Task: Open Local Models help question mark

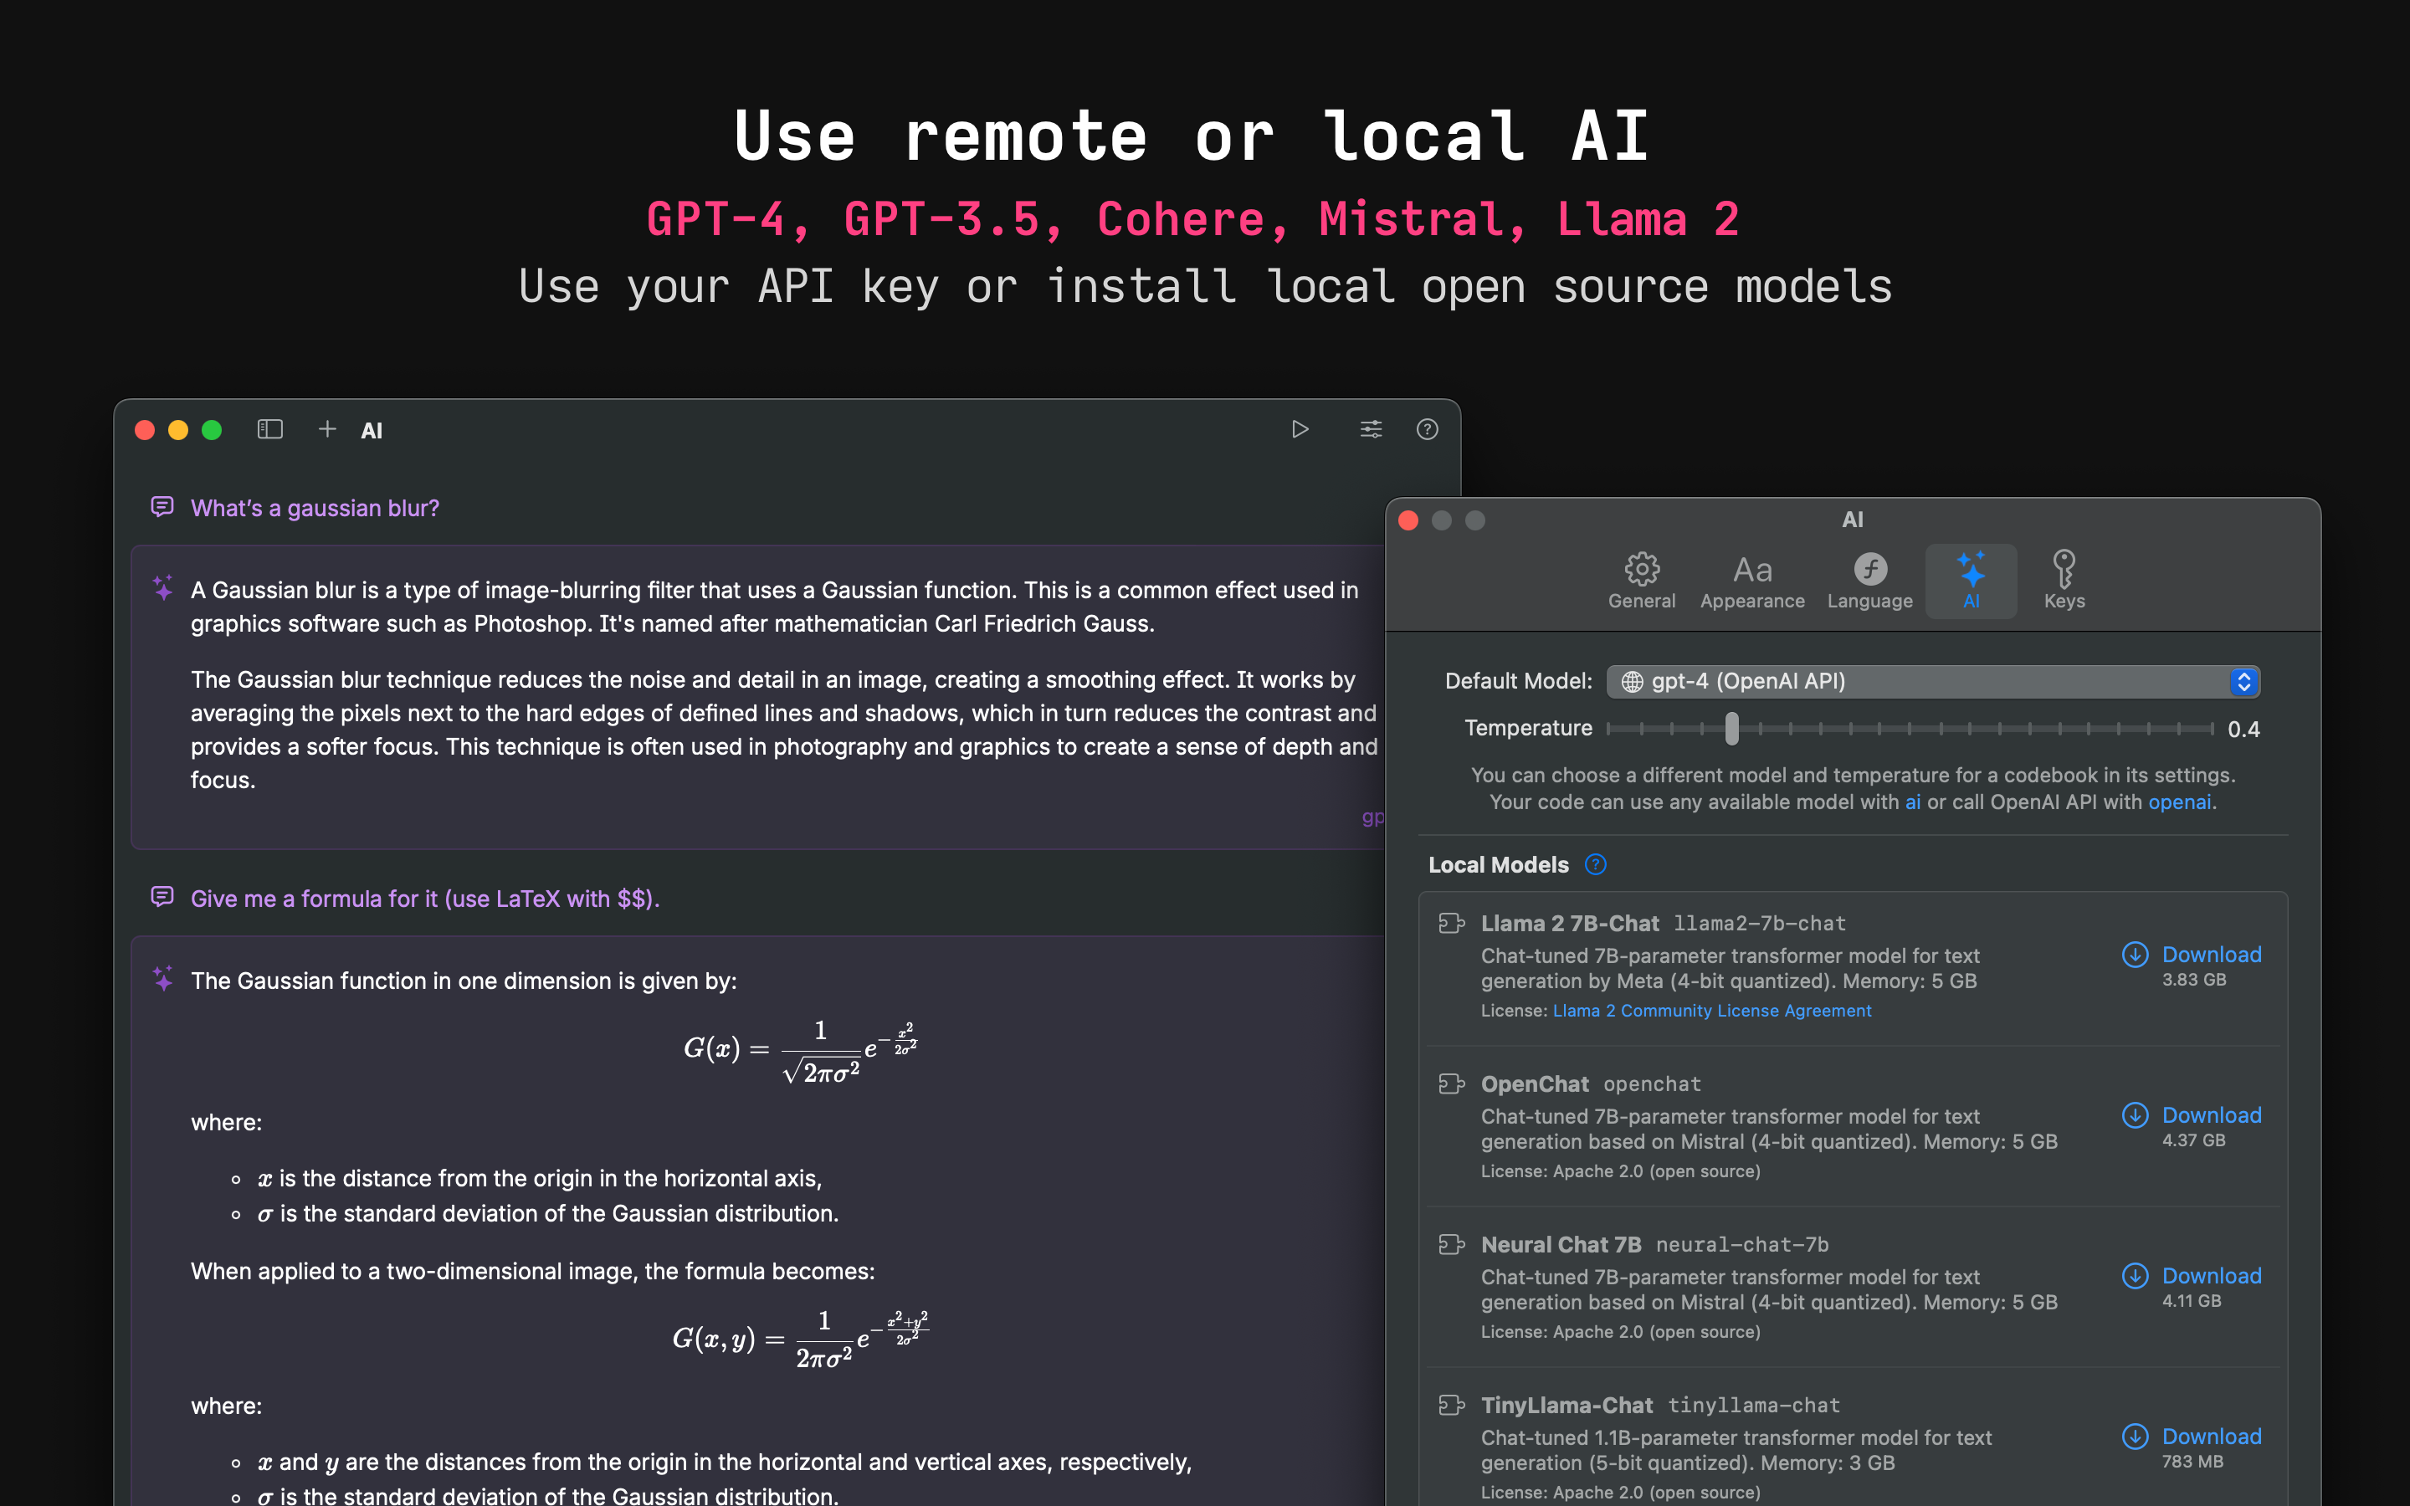Action: pos(1596,864)
